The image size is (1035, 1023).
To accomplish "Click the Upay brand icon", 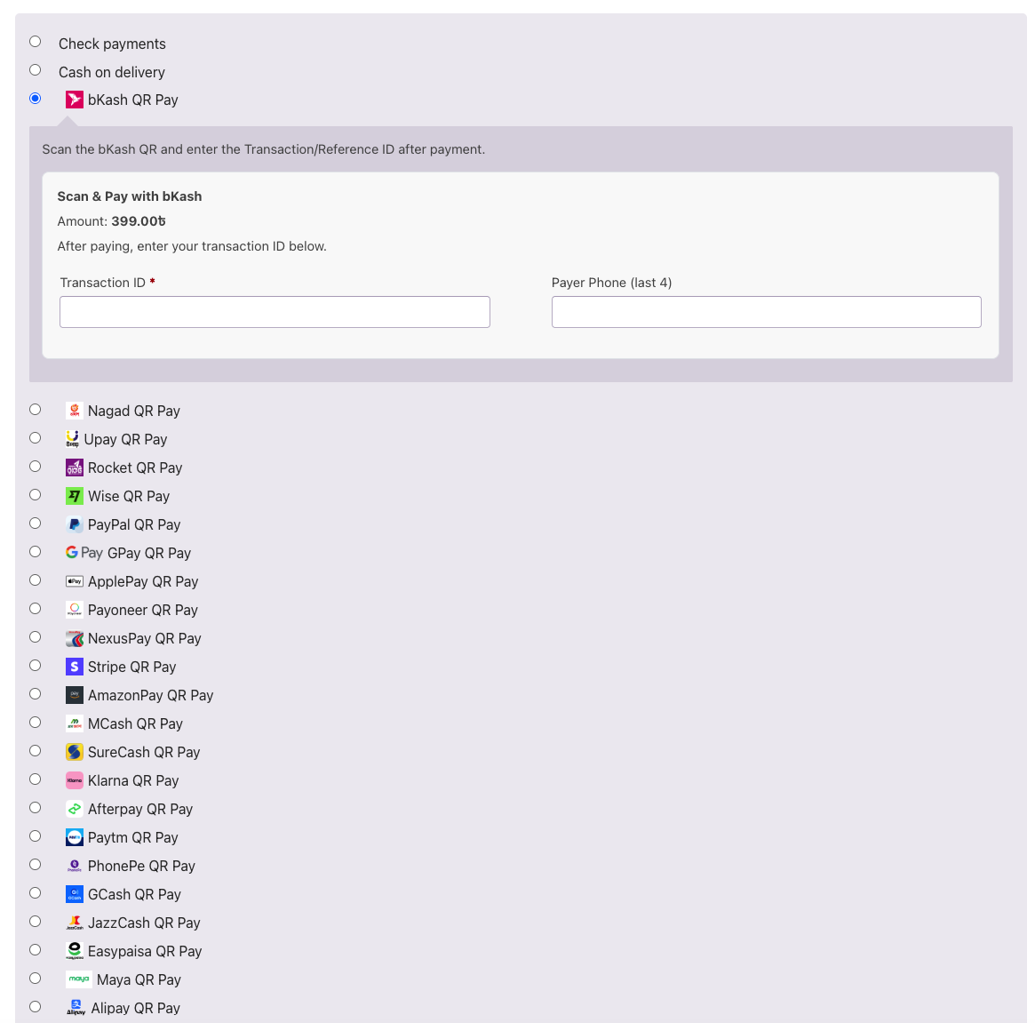I will click(74, 438).
